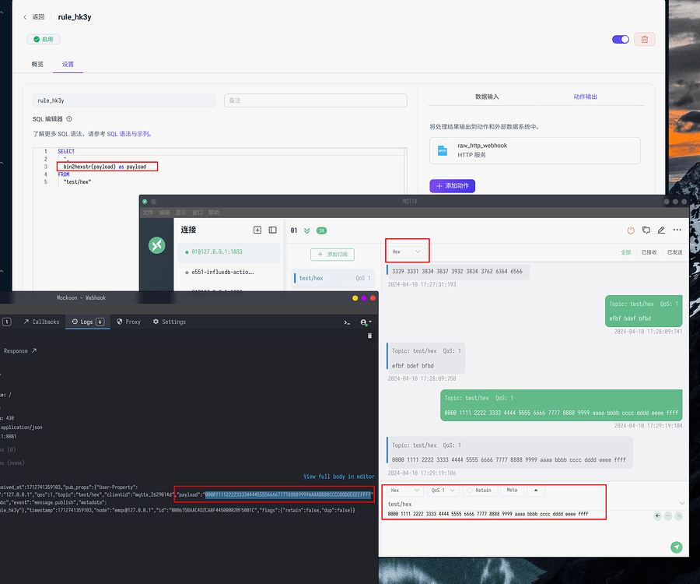
Task: Click the 添加动作 button
Action: click(x=452, y=185)
